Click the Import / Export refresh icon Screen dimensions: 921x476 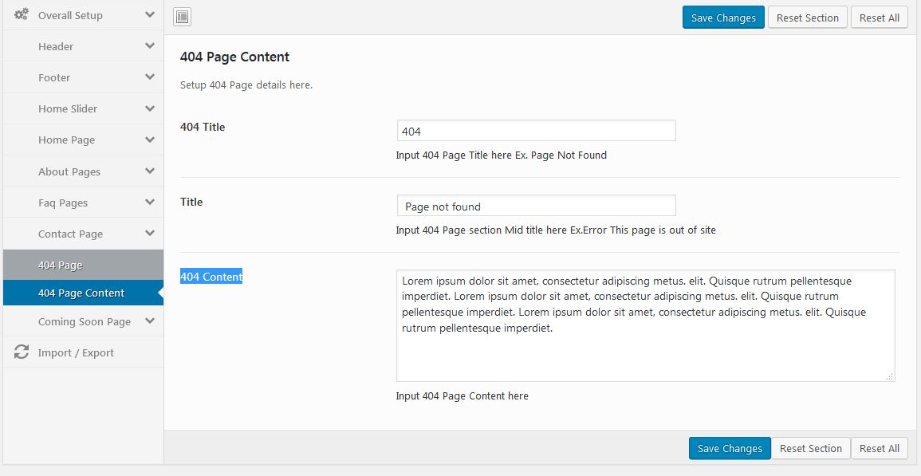(22, 352)
